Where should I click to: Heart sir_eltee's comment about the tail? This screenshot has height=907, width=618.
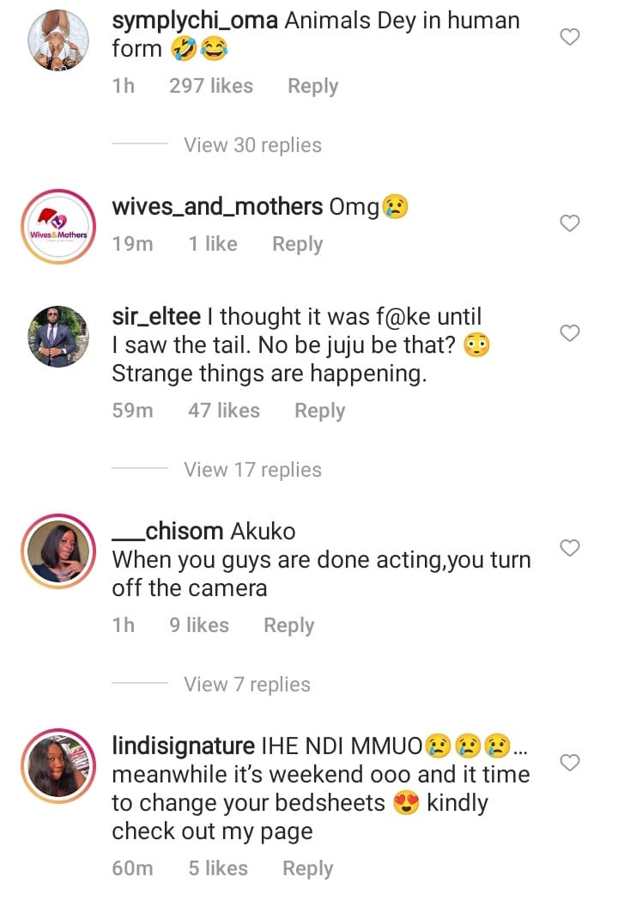click(570, 333)
